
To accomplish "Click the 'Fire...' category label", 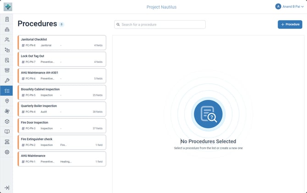I will (x=63, y=145).
